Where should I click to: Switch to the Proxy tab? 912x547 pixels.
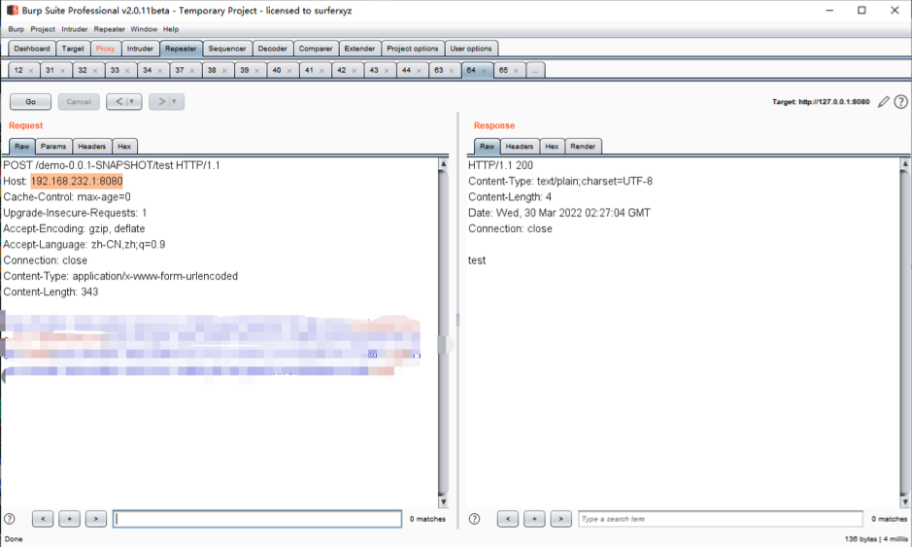point(105,49)
